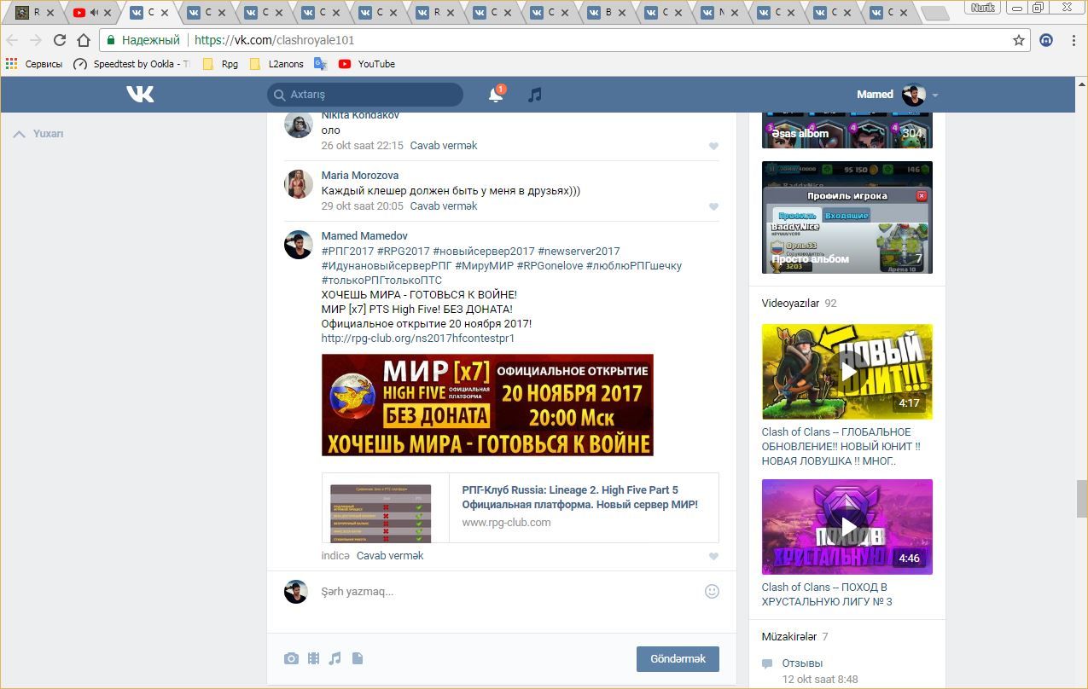
Task: Open the Rpg bookmarks folder
Action: tap(220, 64)
